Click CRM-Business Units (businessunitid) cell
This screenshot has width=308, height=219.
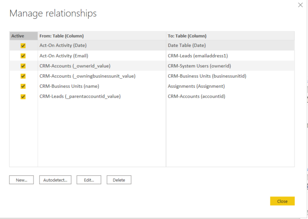[x=230, y=76]
